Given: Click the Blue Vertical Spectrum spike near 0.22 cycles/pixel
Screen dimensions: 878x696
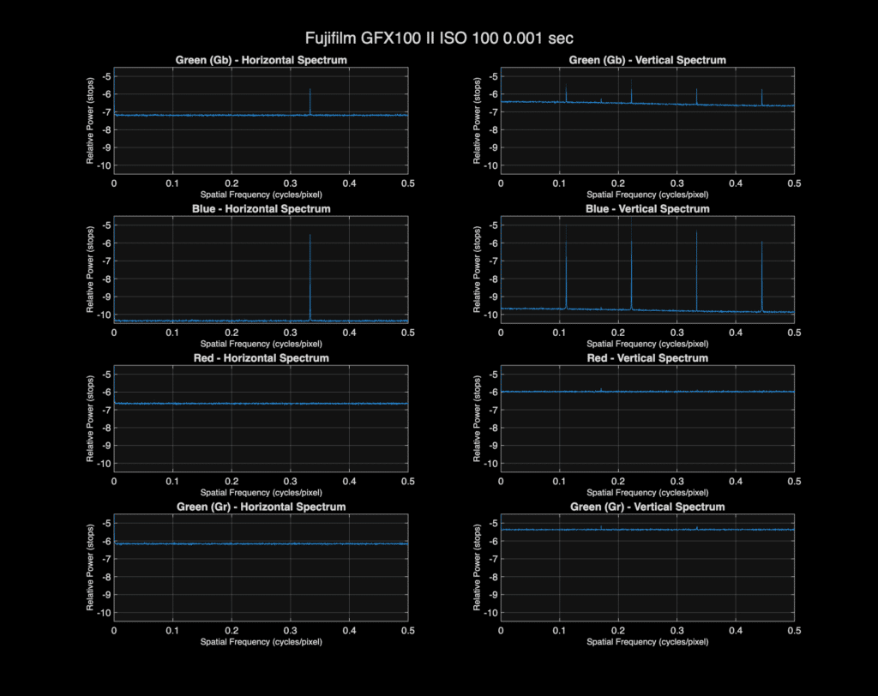Looking at the screenshot, I should pyautogui.click(x=632, y=263).
